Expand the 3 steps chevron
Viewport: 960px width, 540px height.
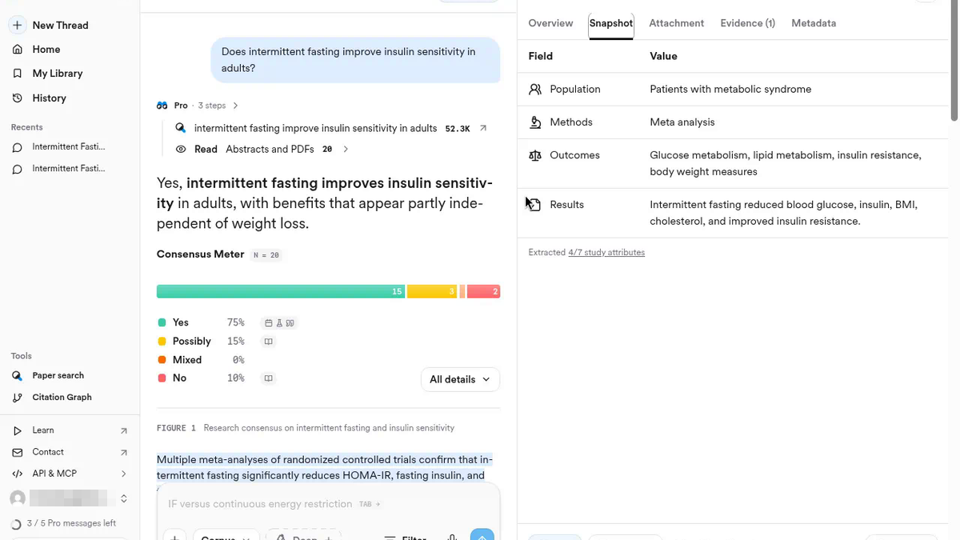click(x=235, y=106)
